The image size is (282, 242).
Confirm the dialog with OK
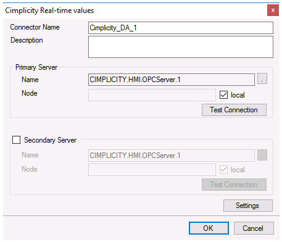[x=209, y=228]
